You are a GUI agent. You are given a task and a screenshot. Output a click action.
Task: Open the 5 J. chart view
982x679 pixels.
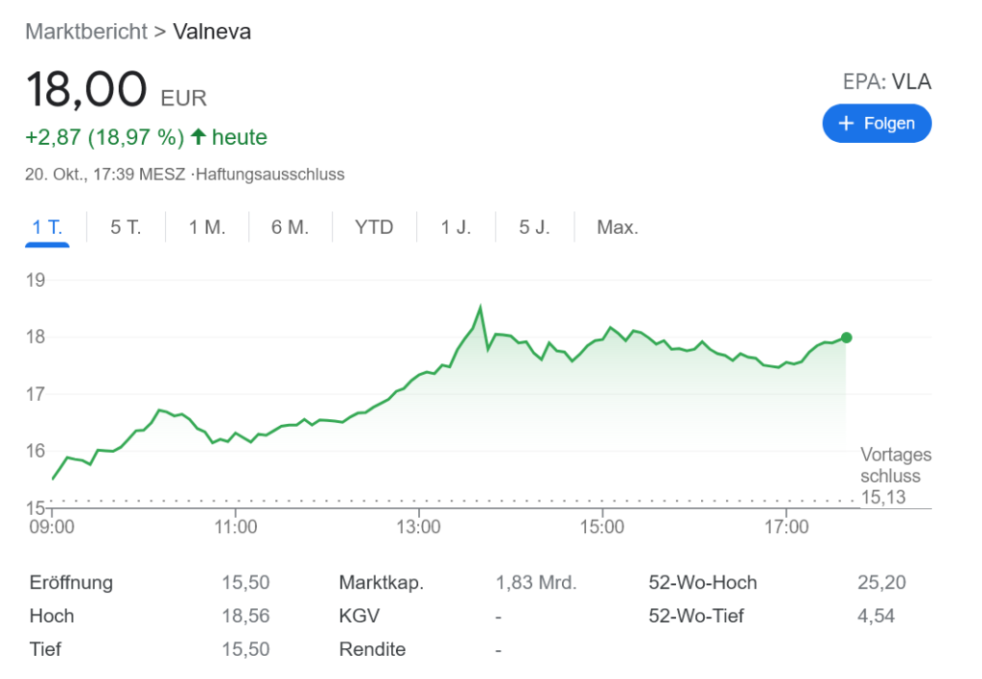(535, 227)
